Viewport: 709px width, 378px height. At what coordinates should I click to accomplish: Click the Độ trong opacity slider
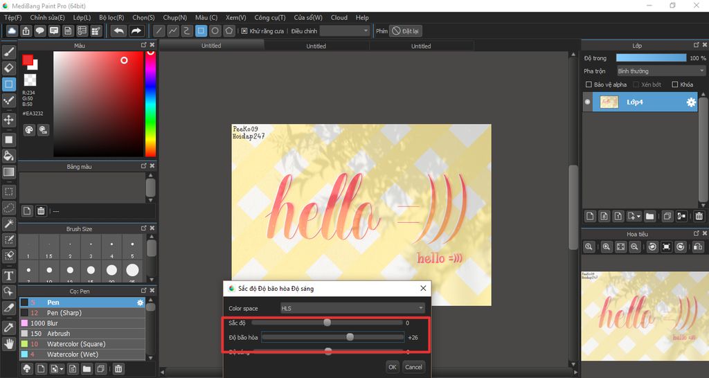[x=651, y=58]
